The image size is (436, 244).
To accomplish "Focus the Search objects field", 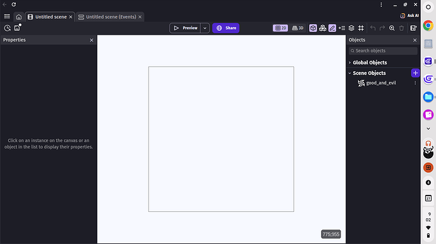I will (x=383, y=51).
